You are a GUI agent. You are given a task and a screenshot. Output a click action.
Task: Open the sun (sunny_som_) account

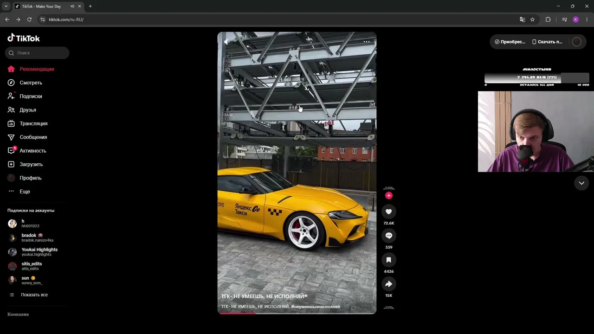click(x=25, y=280)
